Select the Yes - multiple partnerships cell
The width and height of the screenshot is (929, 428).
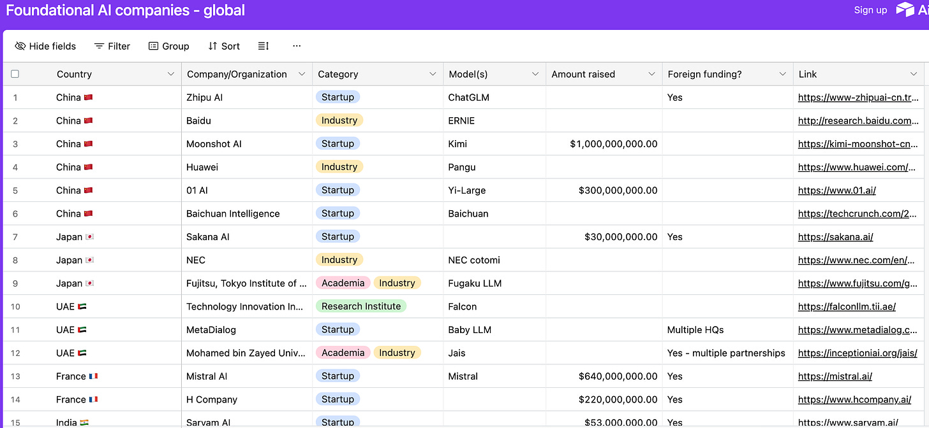[x=728, y=353]
